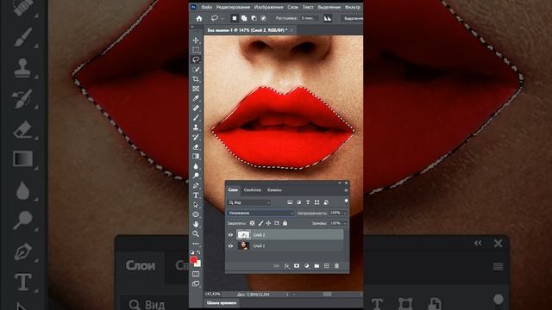Click the Home icon in options bar
The image size is (552, 310).
pos(199,18)
